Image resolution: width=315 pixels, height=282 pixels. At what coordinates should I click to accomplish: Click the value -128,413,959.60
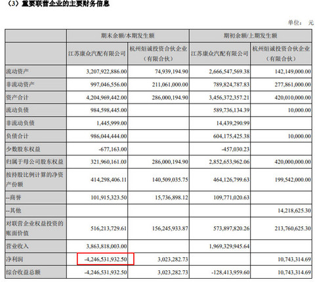[230, 272]
